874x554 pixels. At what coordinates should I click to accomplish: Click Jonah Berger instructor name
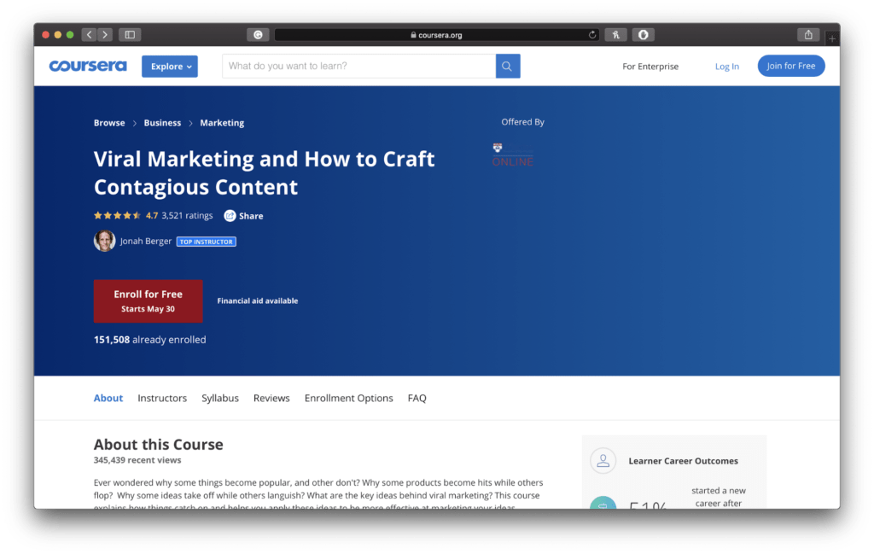pyautogui.click(x=145, y=241)
